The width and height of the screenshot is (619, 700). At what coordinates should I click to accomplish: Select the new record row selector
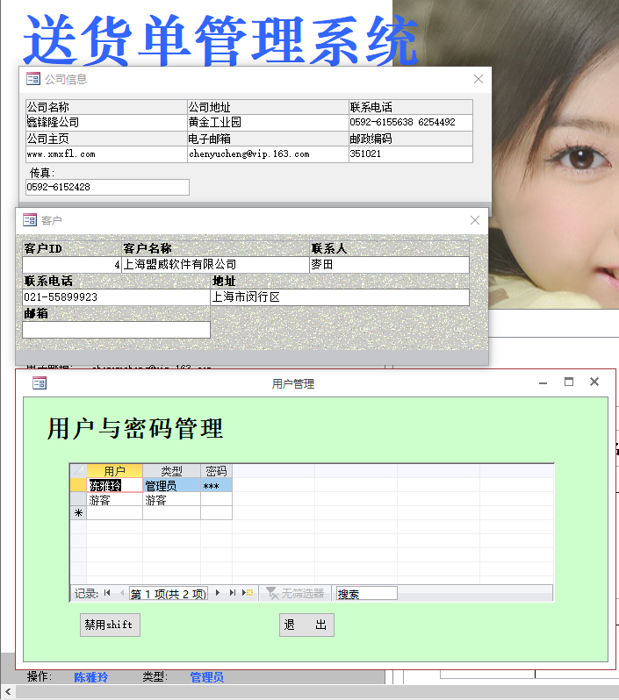tap(78, 513)
